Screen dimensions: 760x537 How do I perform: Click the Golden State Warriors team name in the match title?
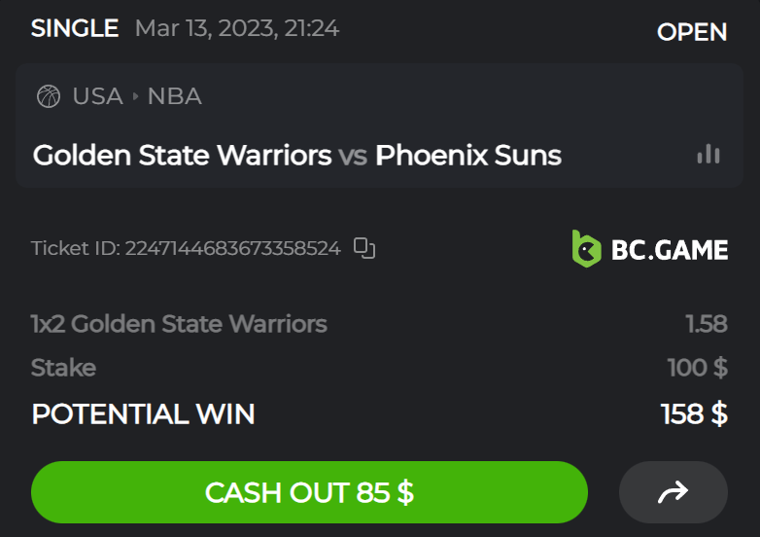[x=182, y=155]
